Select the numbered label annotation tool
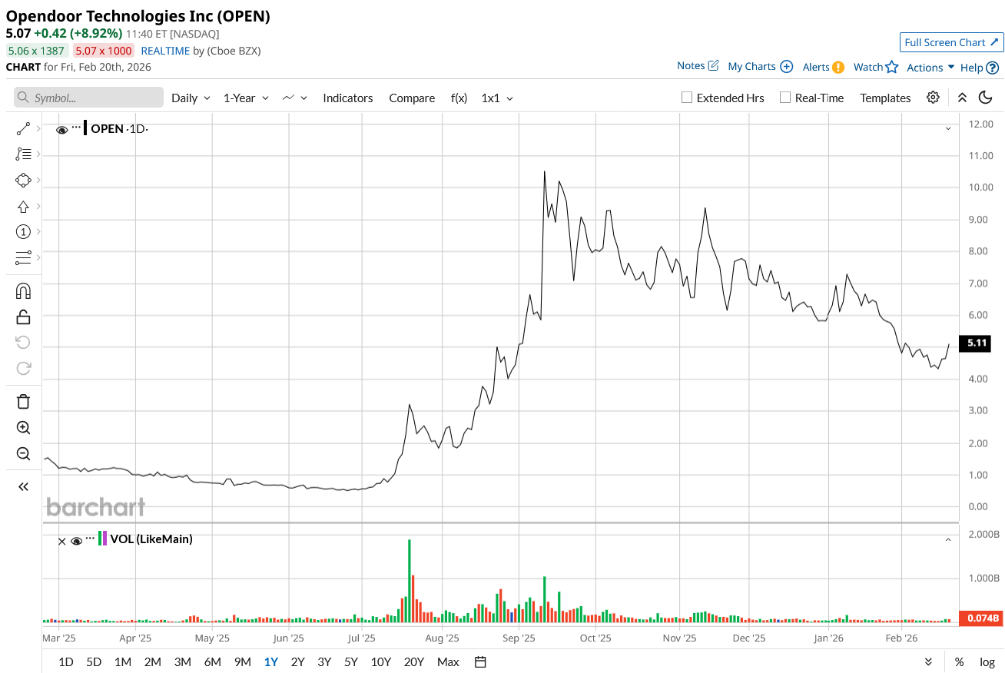Screen dimensions: 1005x673 pyautogui.click(x=23, y=232)
